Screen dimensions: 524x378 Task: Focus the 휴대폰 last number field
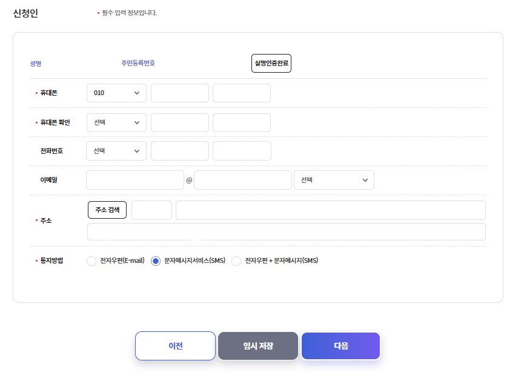pos(242,93)
